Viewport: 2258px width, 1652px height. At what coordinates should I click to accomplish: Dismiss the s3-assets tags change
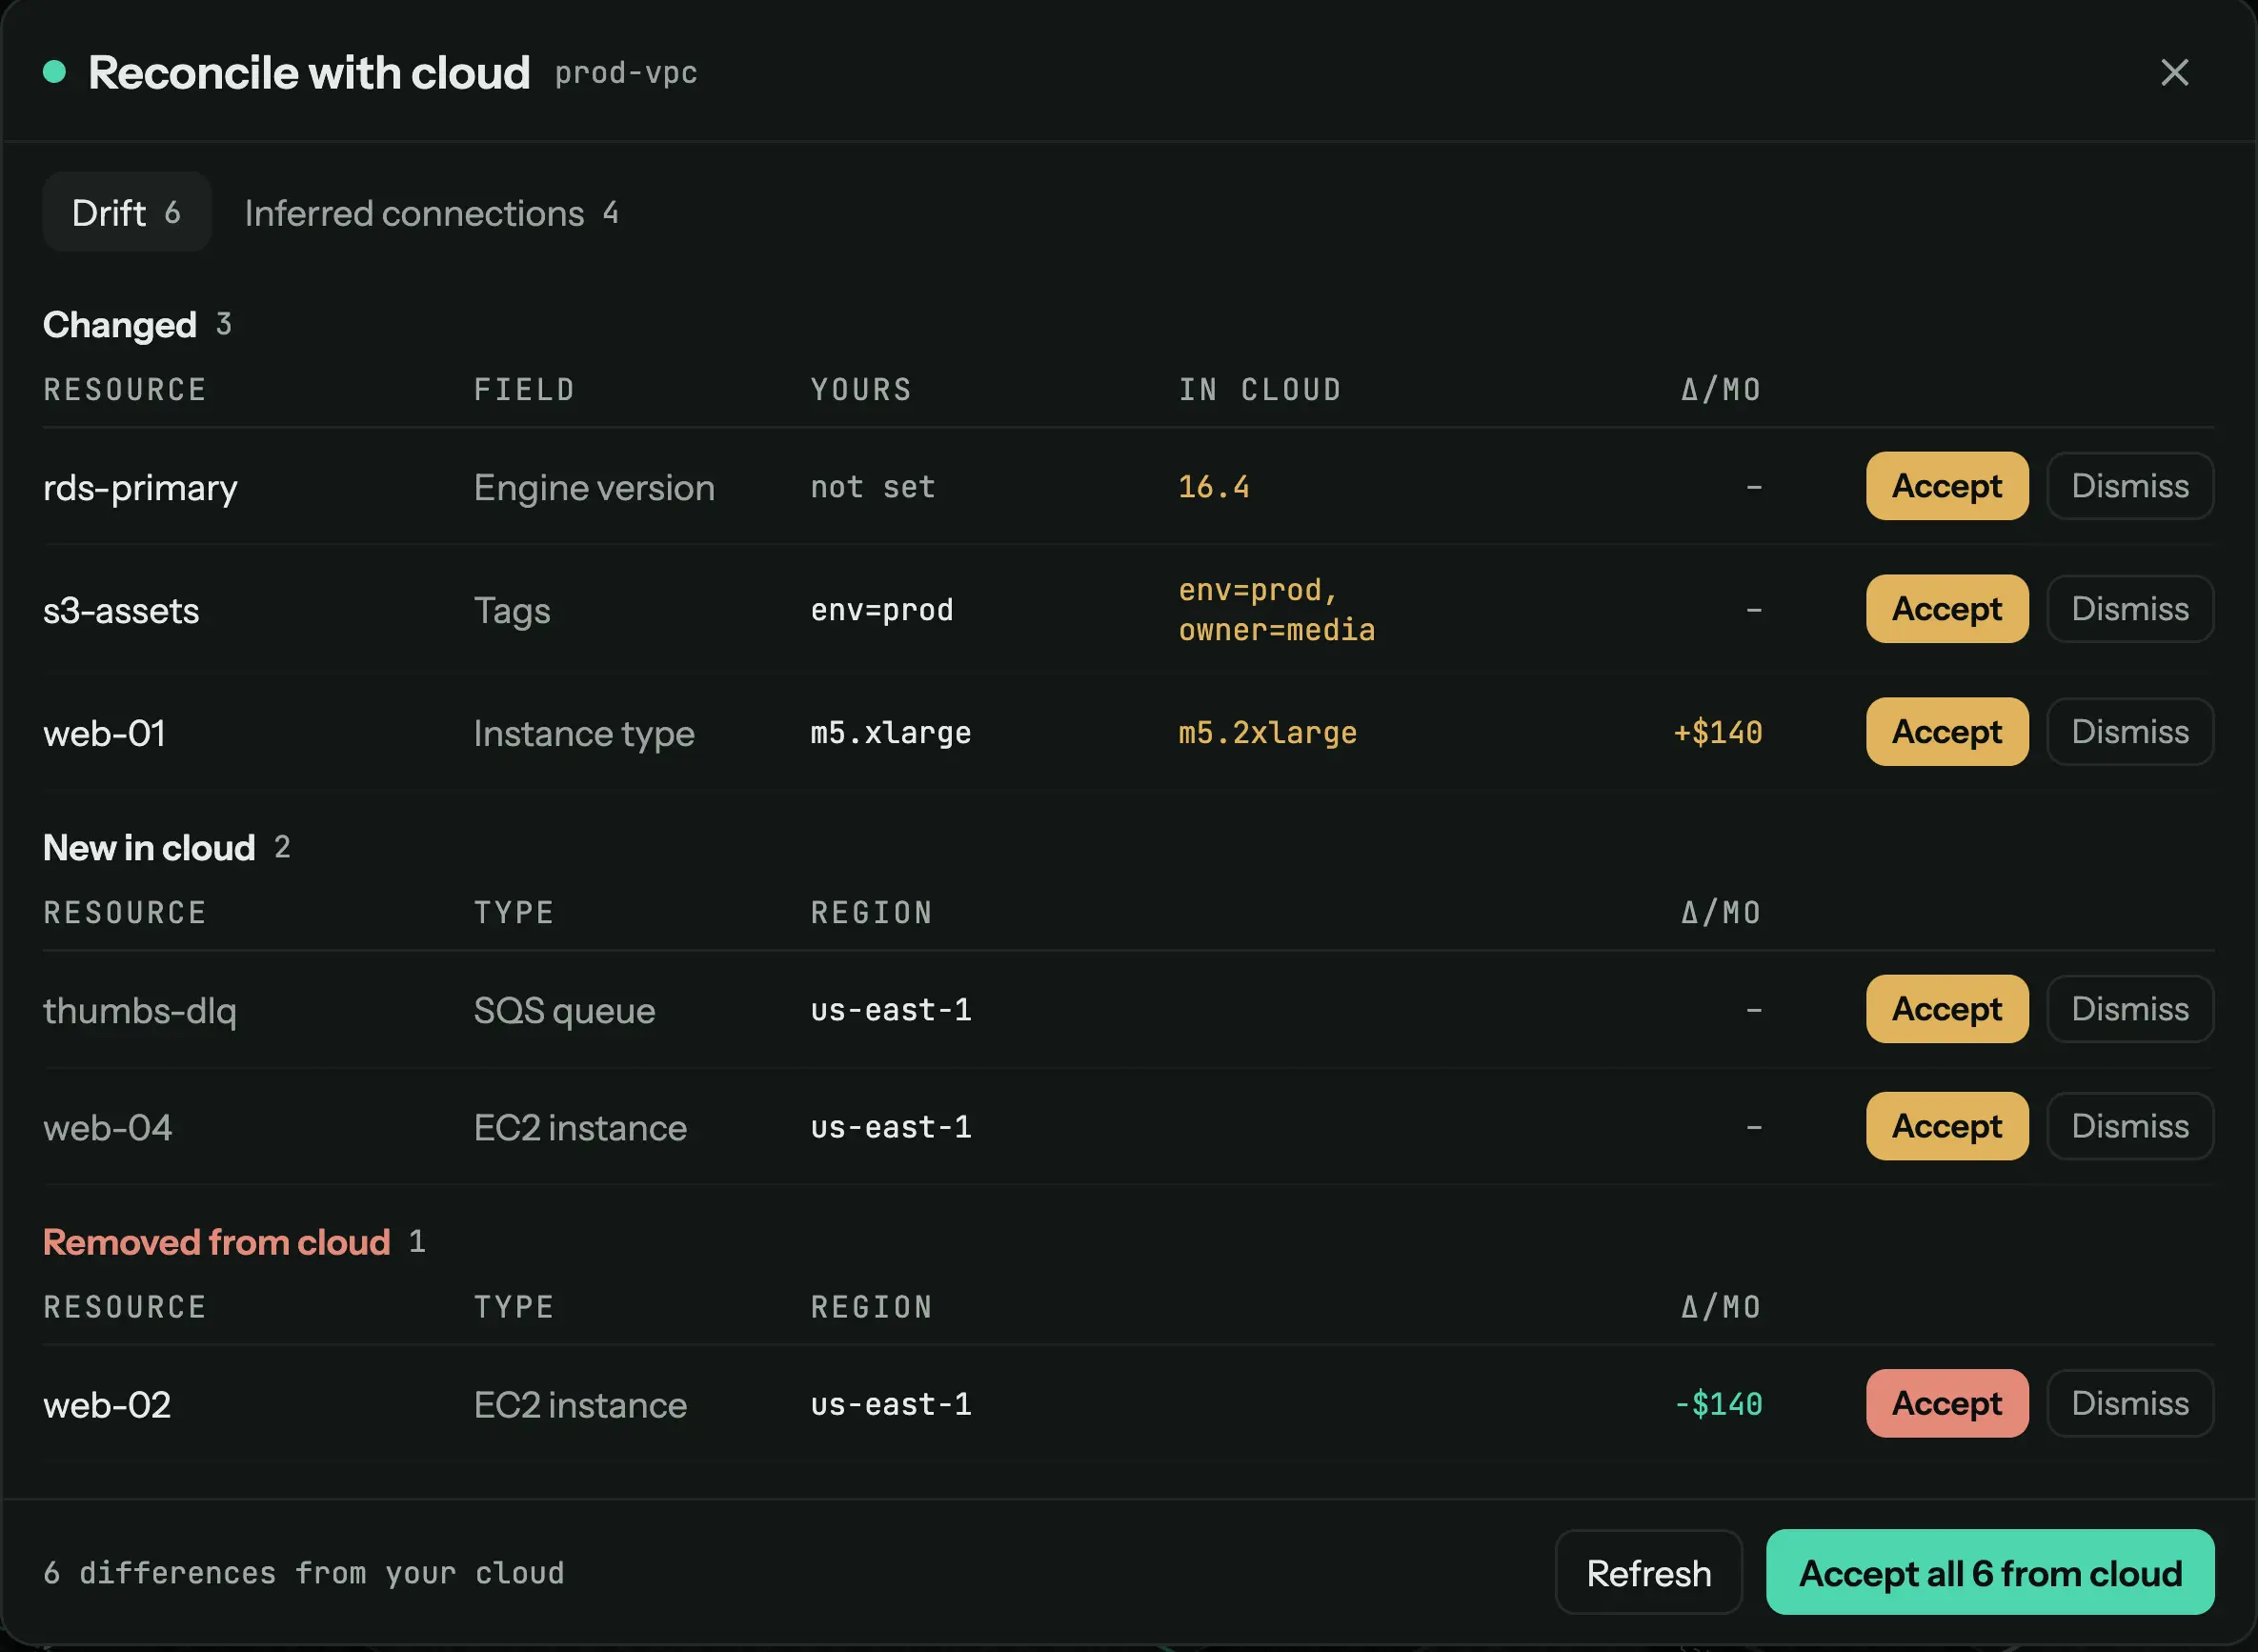(2129, 609)
